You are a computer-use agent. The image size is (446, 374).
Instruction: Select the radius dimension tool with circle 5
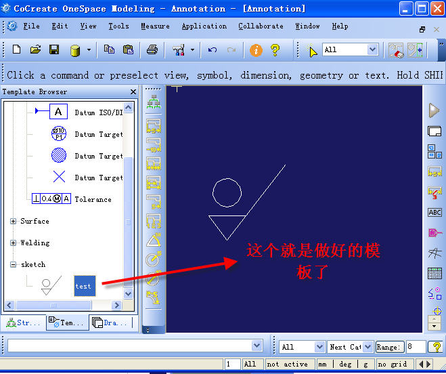(154, 259)
